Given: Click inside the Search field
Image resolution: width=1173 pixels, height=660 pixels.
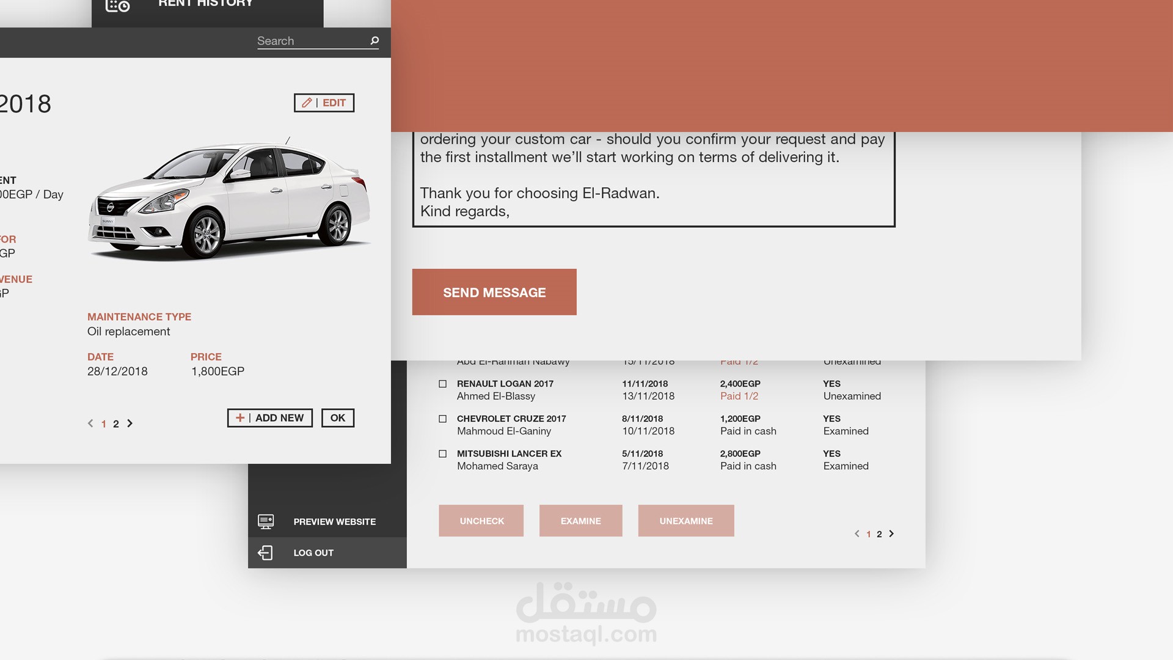Looking at the screenshot, I should 309,41.
